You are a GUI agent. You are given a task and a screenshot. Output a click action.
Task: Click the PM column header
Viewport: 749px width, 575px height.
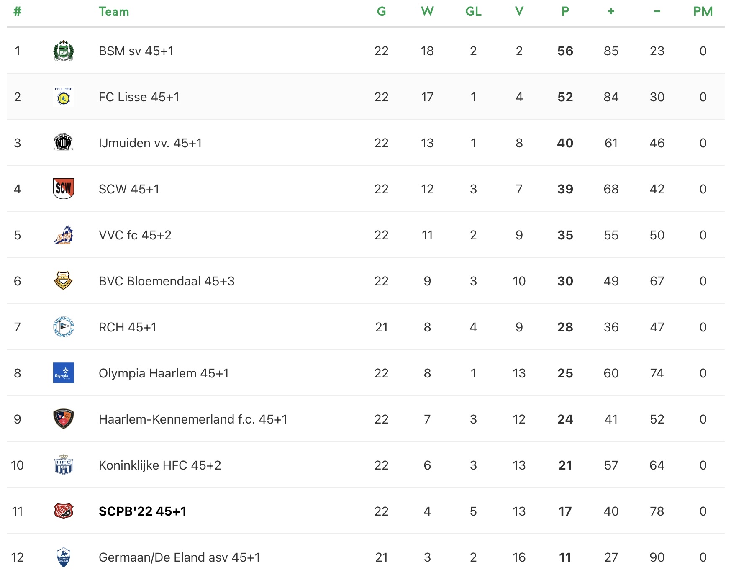coord(703,12)
